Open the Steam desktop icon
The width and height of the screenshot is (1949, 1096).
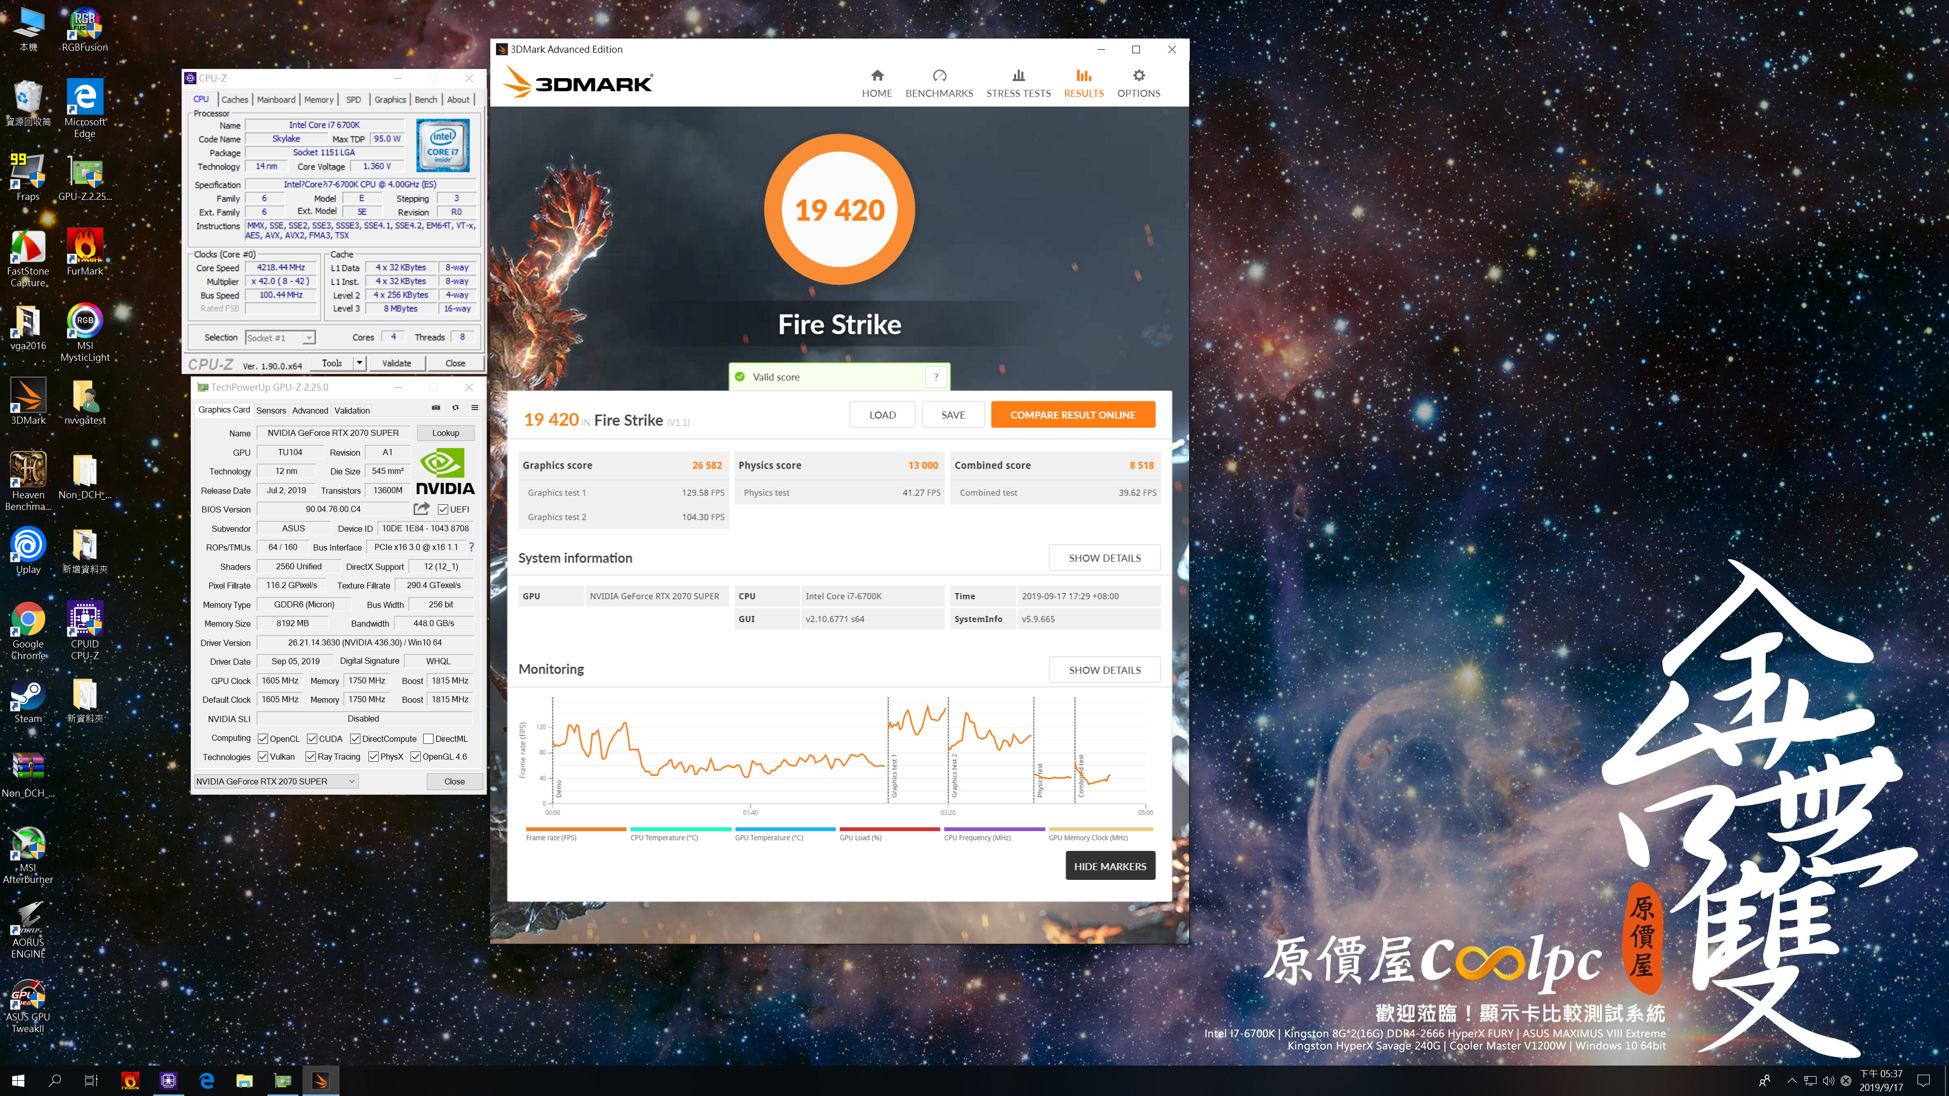click(28, 700)
